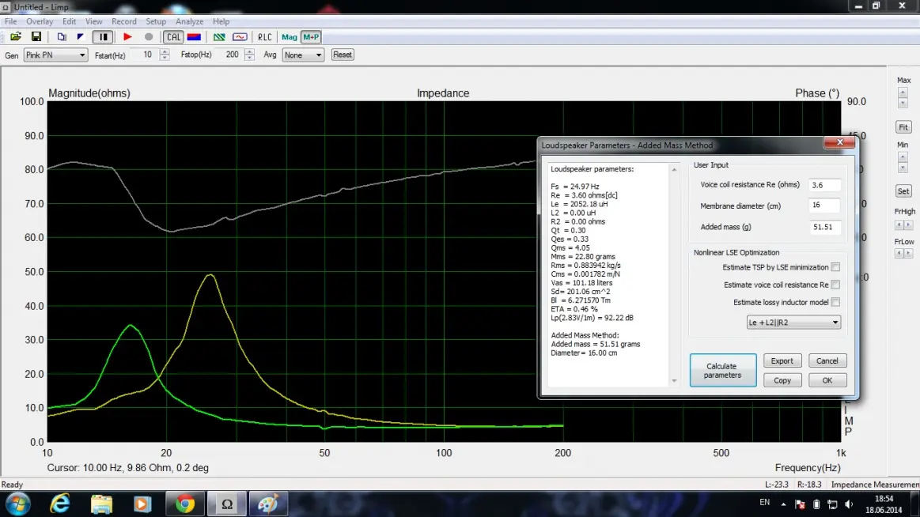
Task: Open the Overlay menu
Action: [40, 21]
